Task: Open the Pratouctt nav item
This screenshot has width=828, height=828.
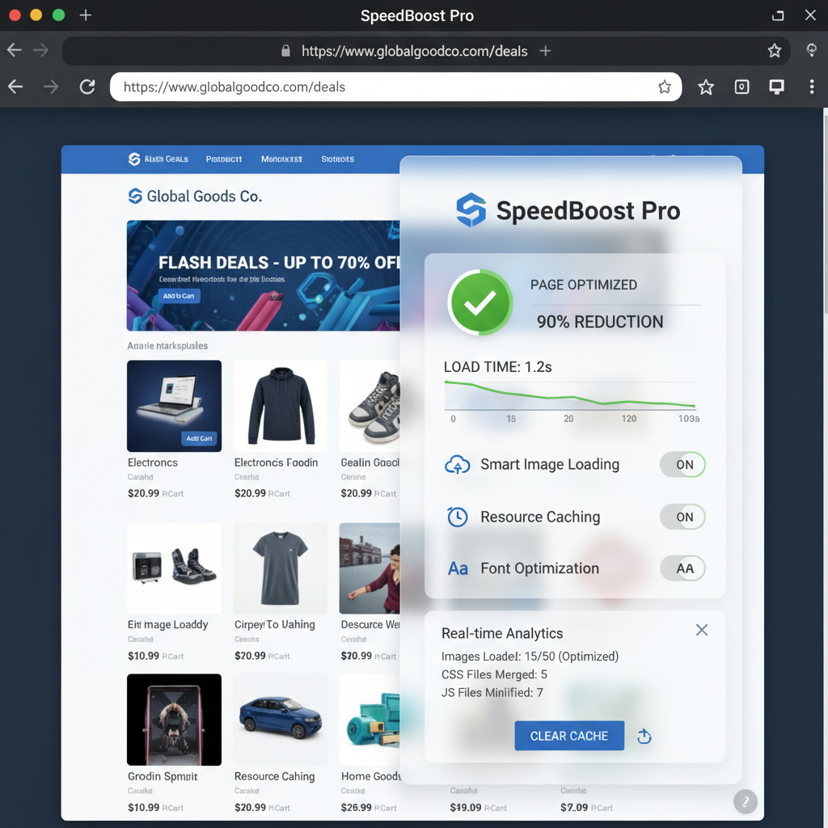Action: pyautogui.click(x=224, y=159)
